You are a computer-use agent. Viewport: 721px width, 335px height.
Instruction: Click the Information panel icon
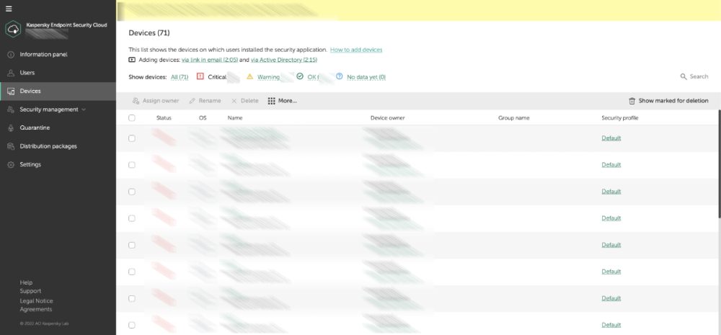(11, 54)
